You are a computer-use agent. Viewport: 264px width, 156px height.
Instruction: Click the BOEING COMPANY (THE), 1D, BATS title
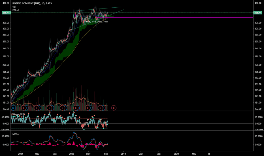32,3
